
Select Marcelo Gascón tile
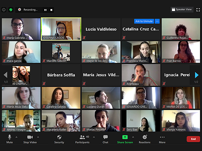(x=61, y=52)
